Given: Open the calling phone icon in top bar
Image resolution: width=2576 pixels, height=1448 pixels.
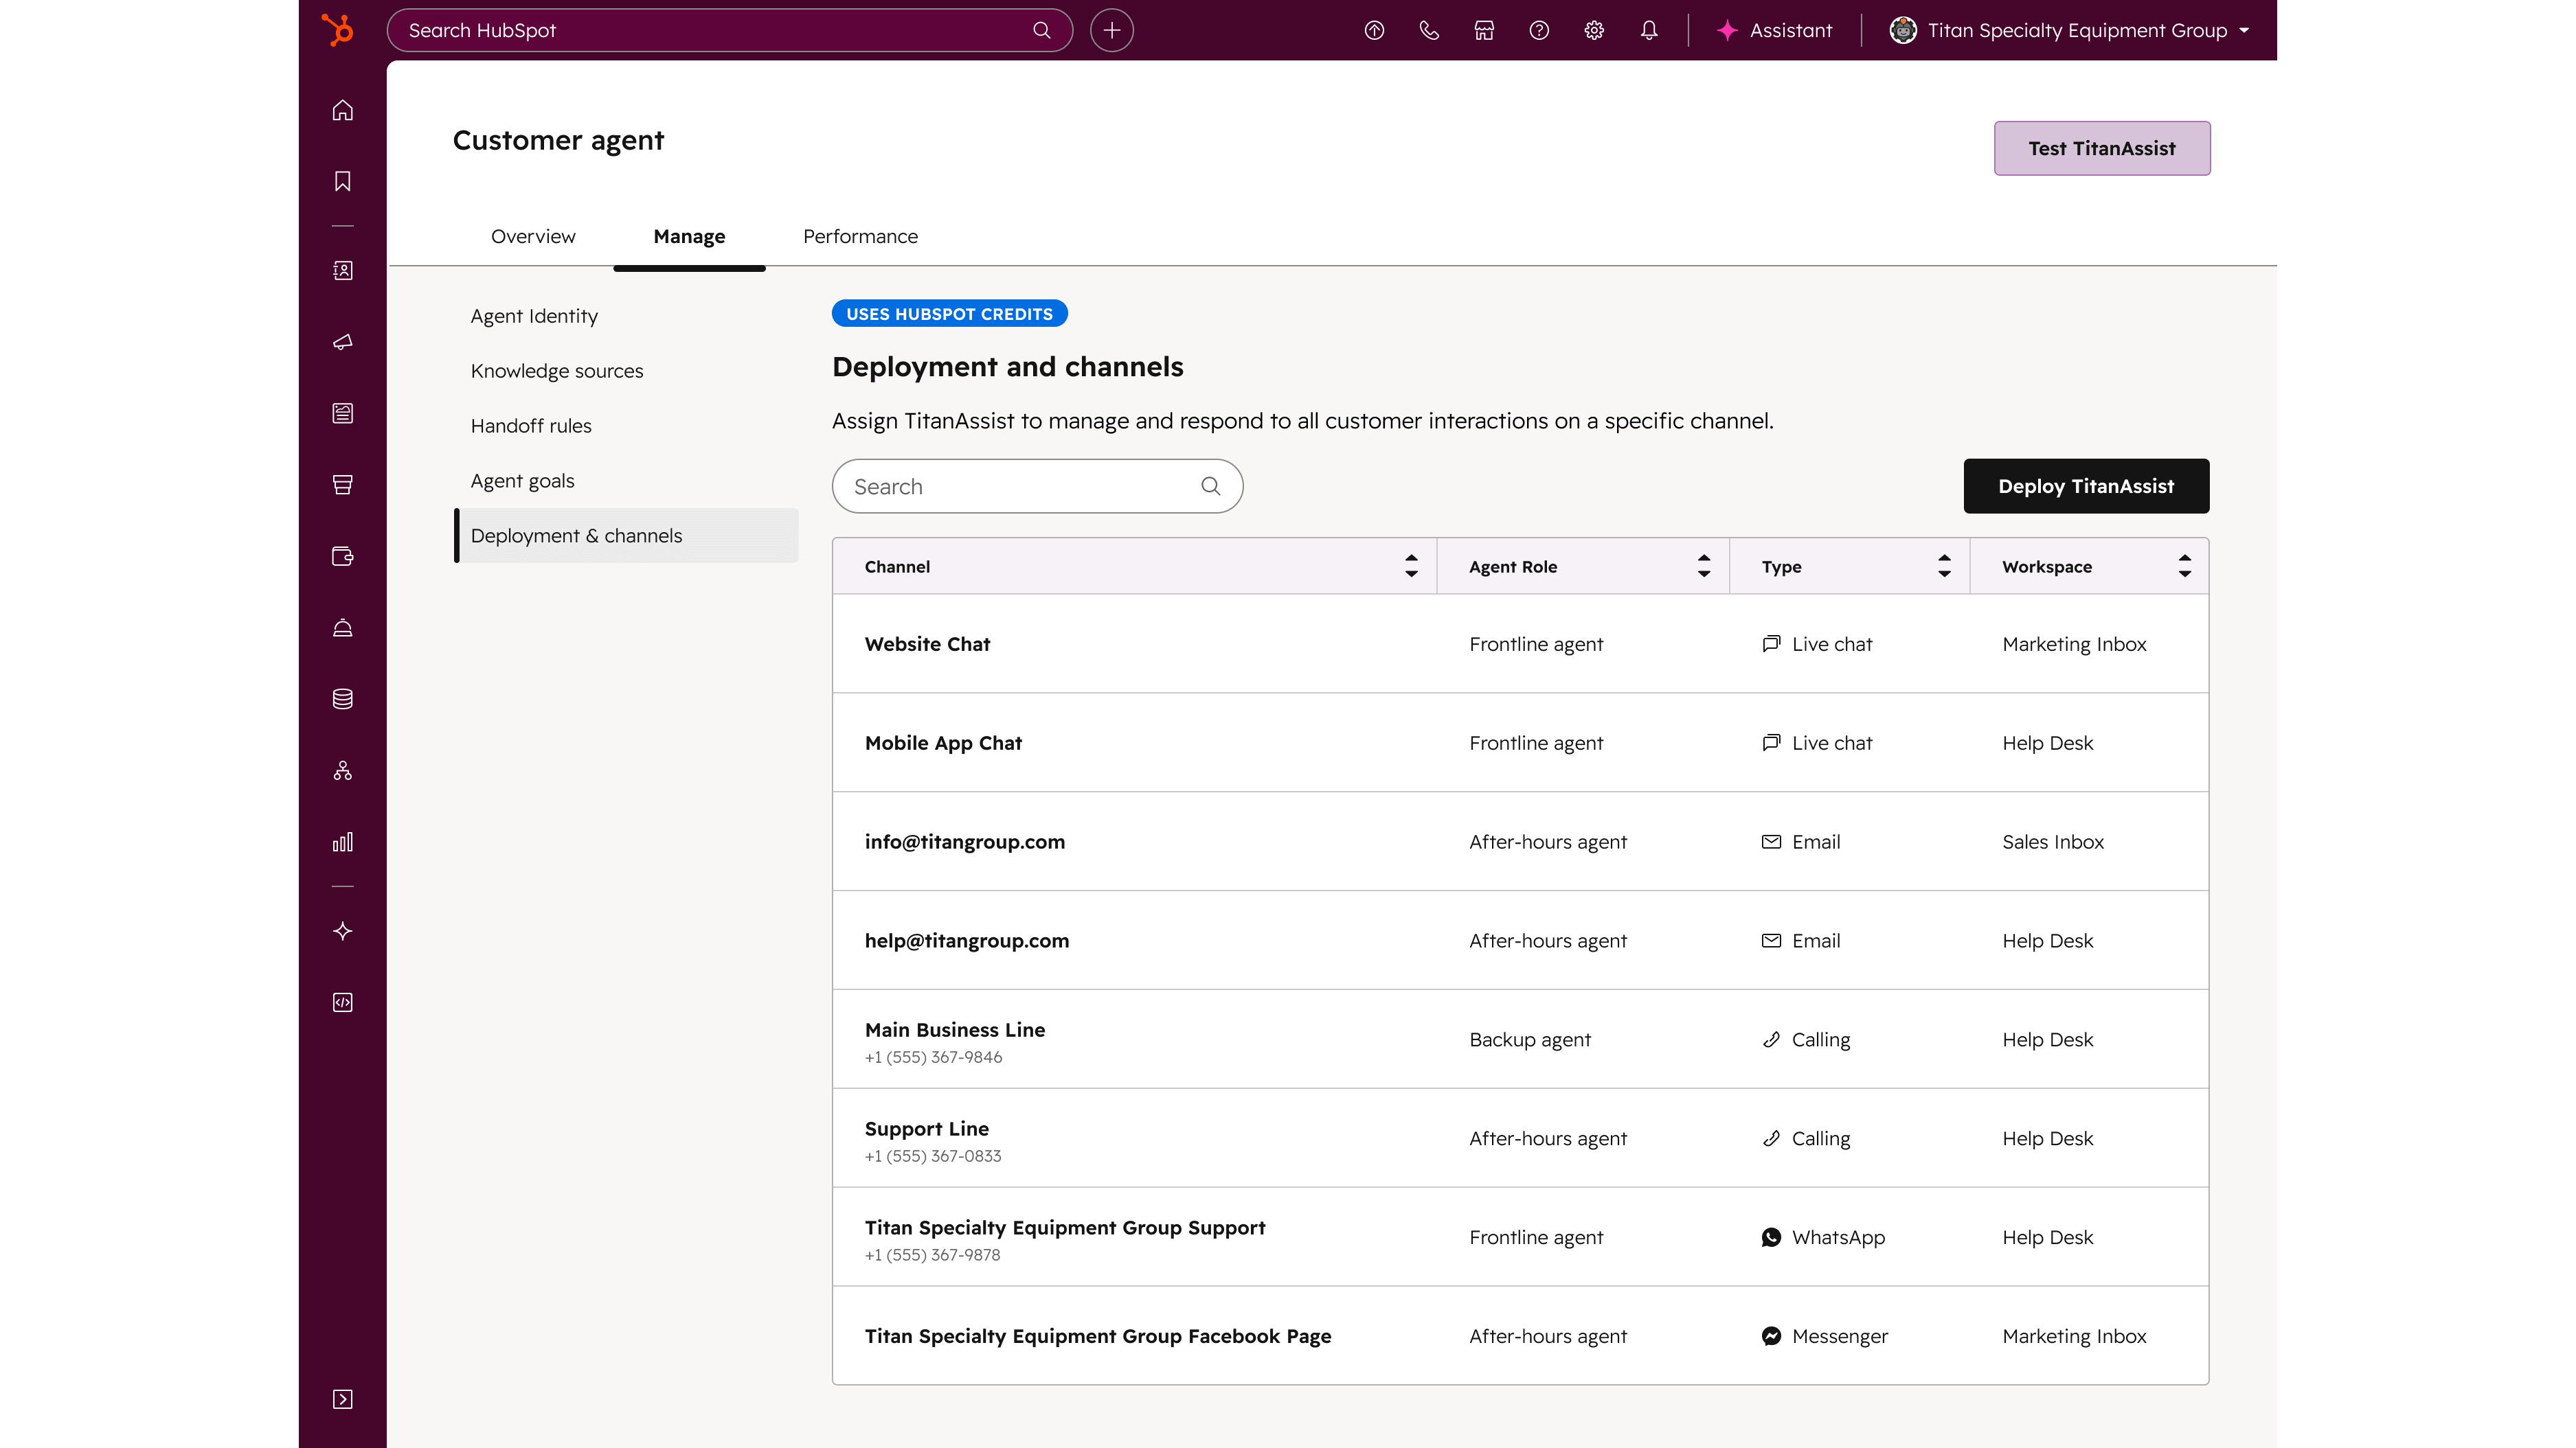Looking at the screenshot, I should point(1429,30).
